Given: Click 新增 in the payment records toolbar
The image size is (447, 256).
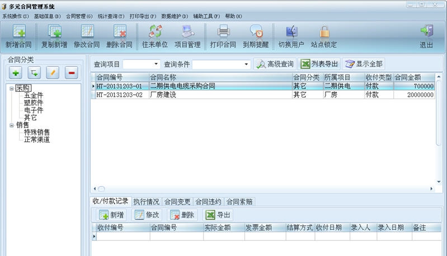Looking at the screenshot, I should coord(111,215).
